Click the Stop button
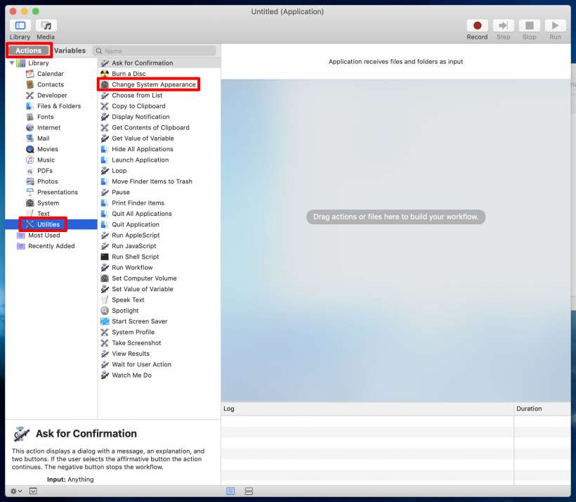 click(530, 25)
